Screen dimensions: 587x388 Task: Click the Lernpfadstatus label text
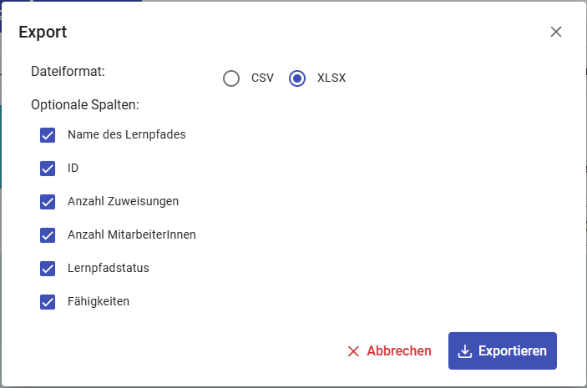(x=109, y=268)
